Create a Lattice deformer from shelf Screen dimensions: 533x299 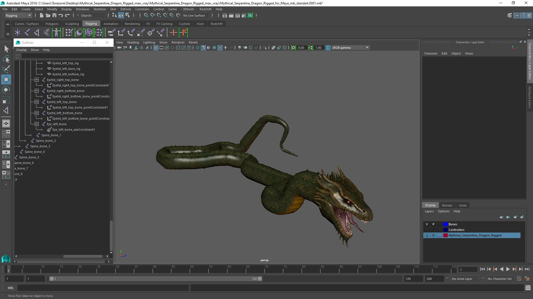89,33
